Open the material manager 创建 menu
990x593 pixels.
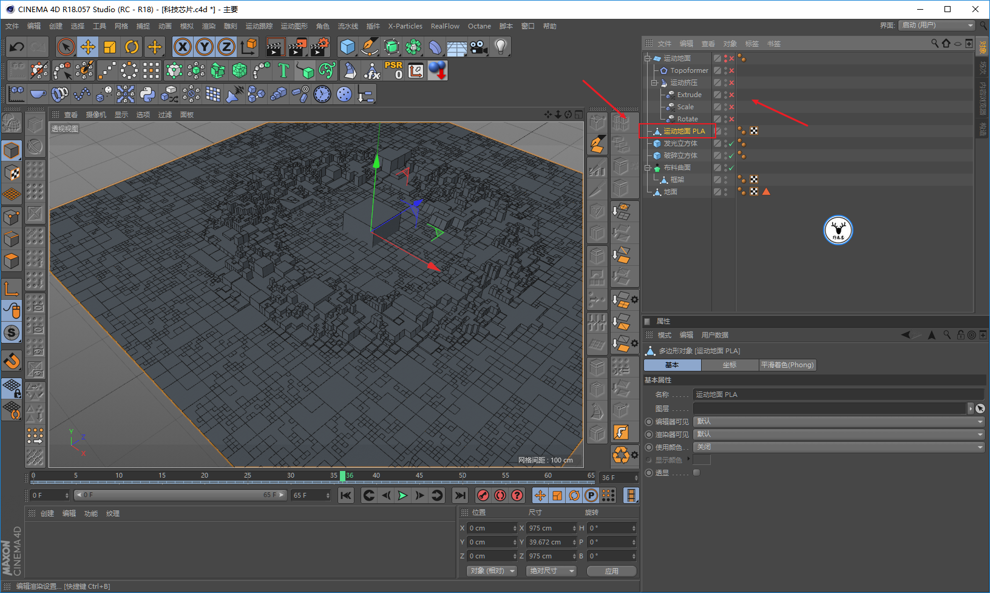[x=47, y=513]
